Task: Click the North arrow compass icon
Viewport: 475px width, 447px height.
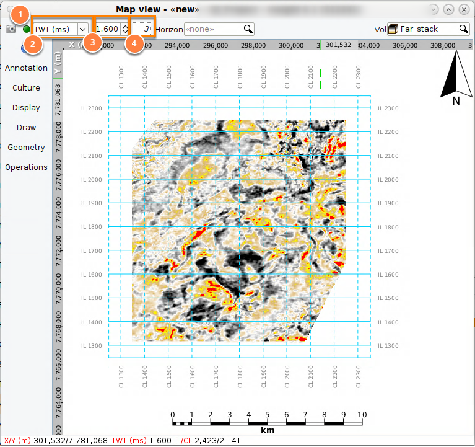Action: coord(456,77)
